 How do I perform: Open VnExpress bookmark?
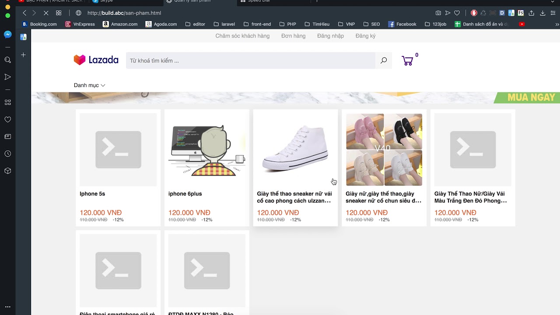coord(80,24)
